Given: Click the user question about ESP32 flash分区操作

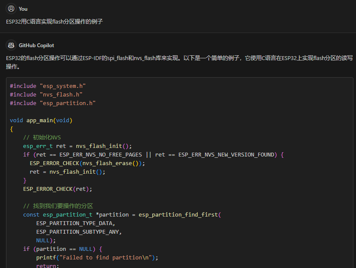Looking at the screenshot, I should [x=54, y=21].
